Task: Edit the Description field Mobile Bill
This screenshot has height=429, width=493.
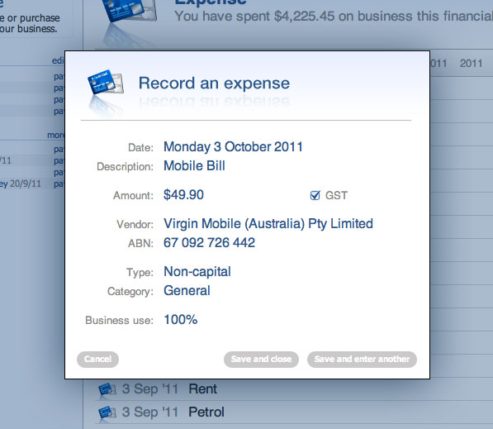Action: tap(194, 166)
